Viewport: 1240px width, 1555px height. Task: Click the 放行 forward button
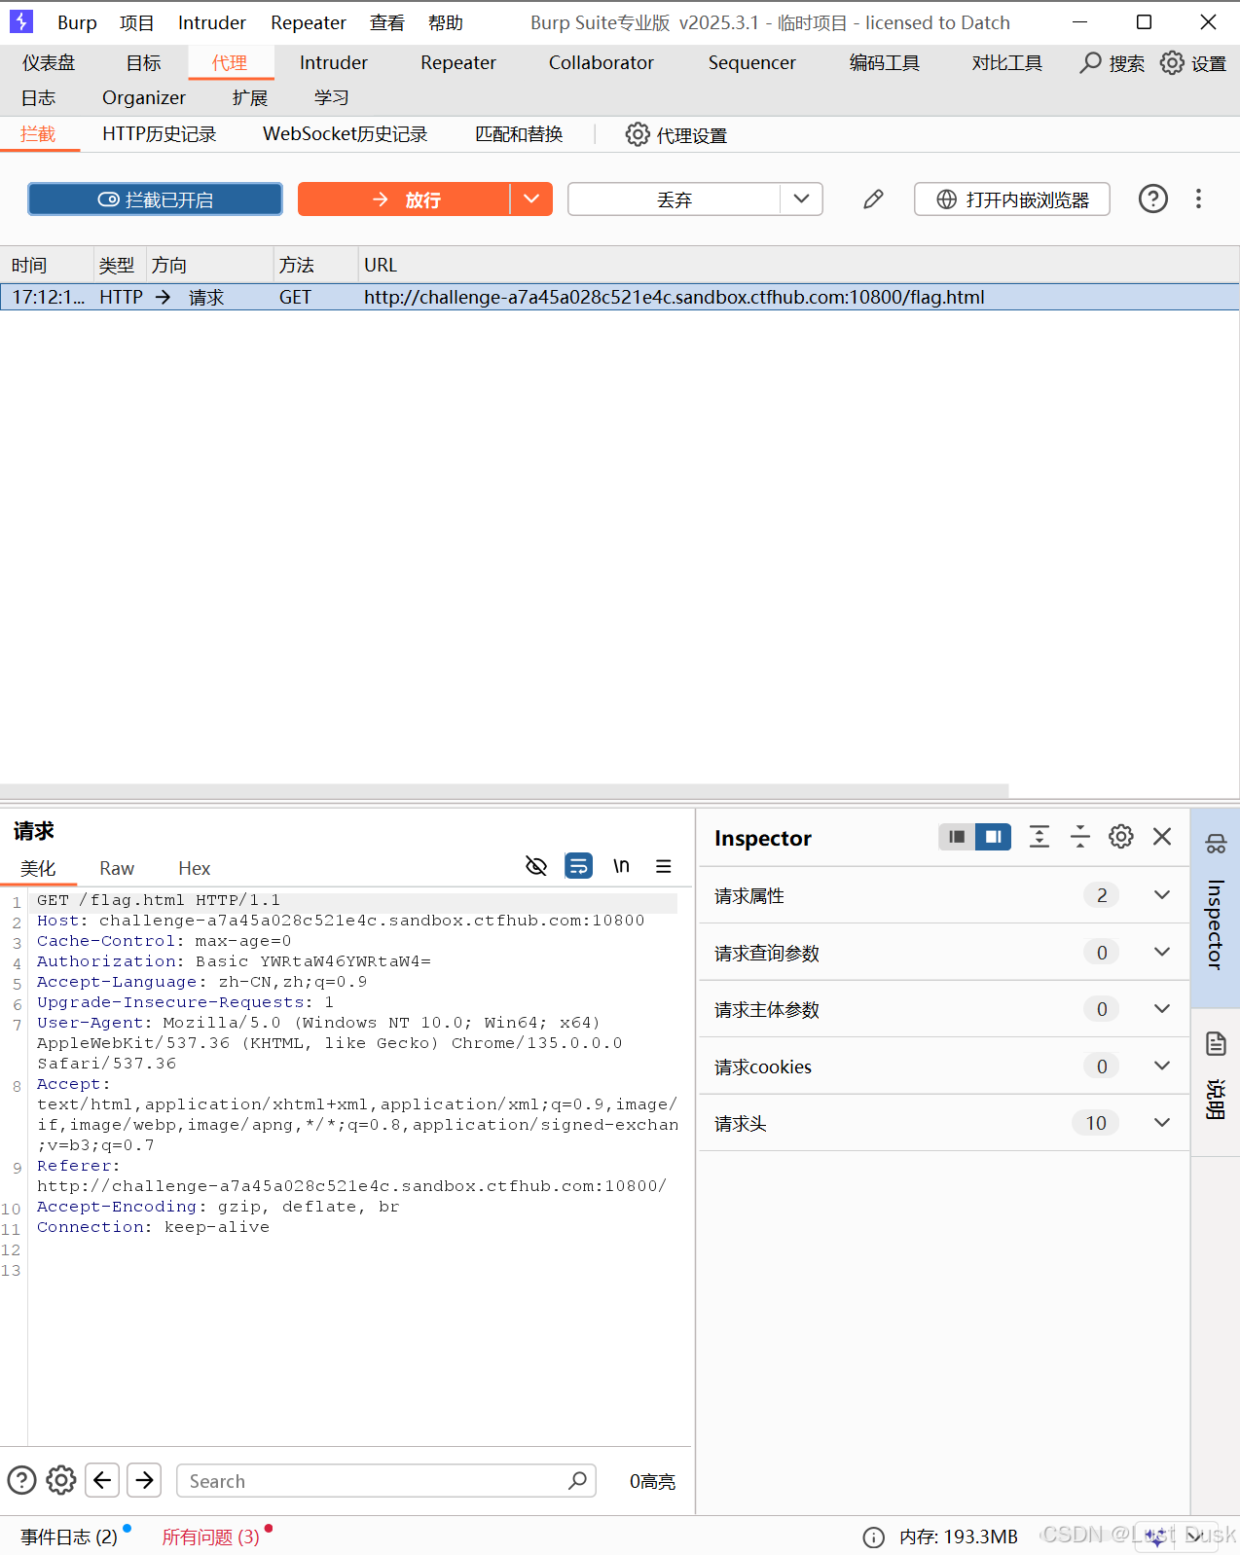404,199
